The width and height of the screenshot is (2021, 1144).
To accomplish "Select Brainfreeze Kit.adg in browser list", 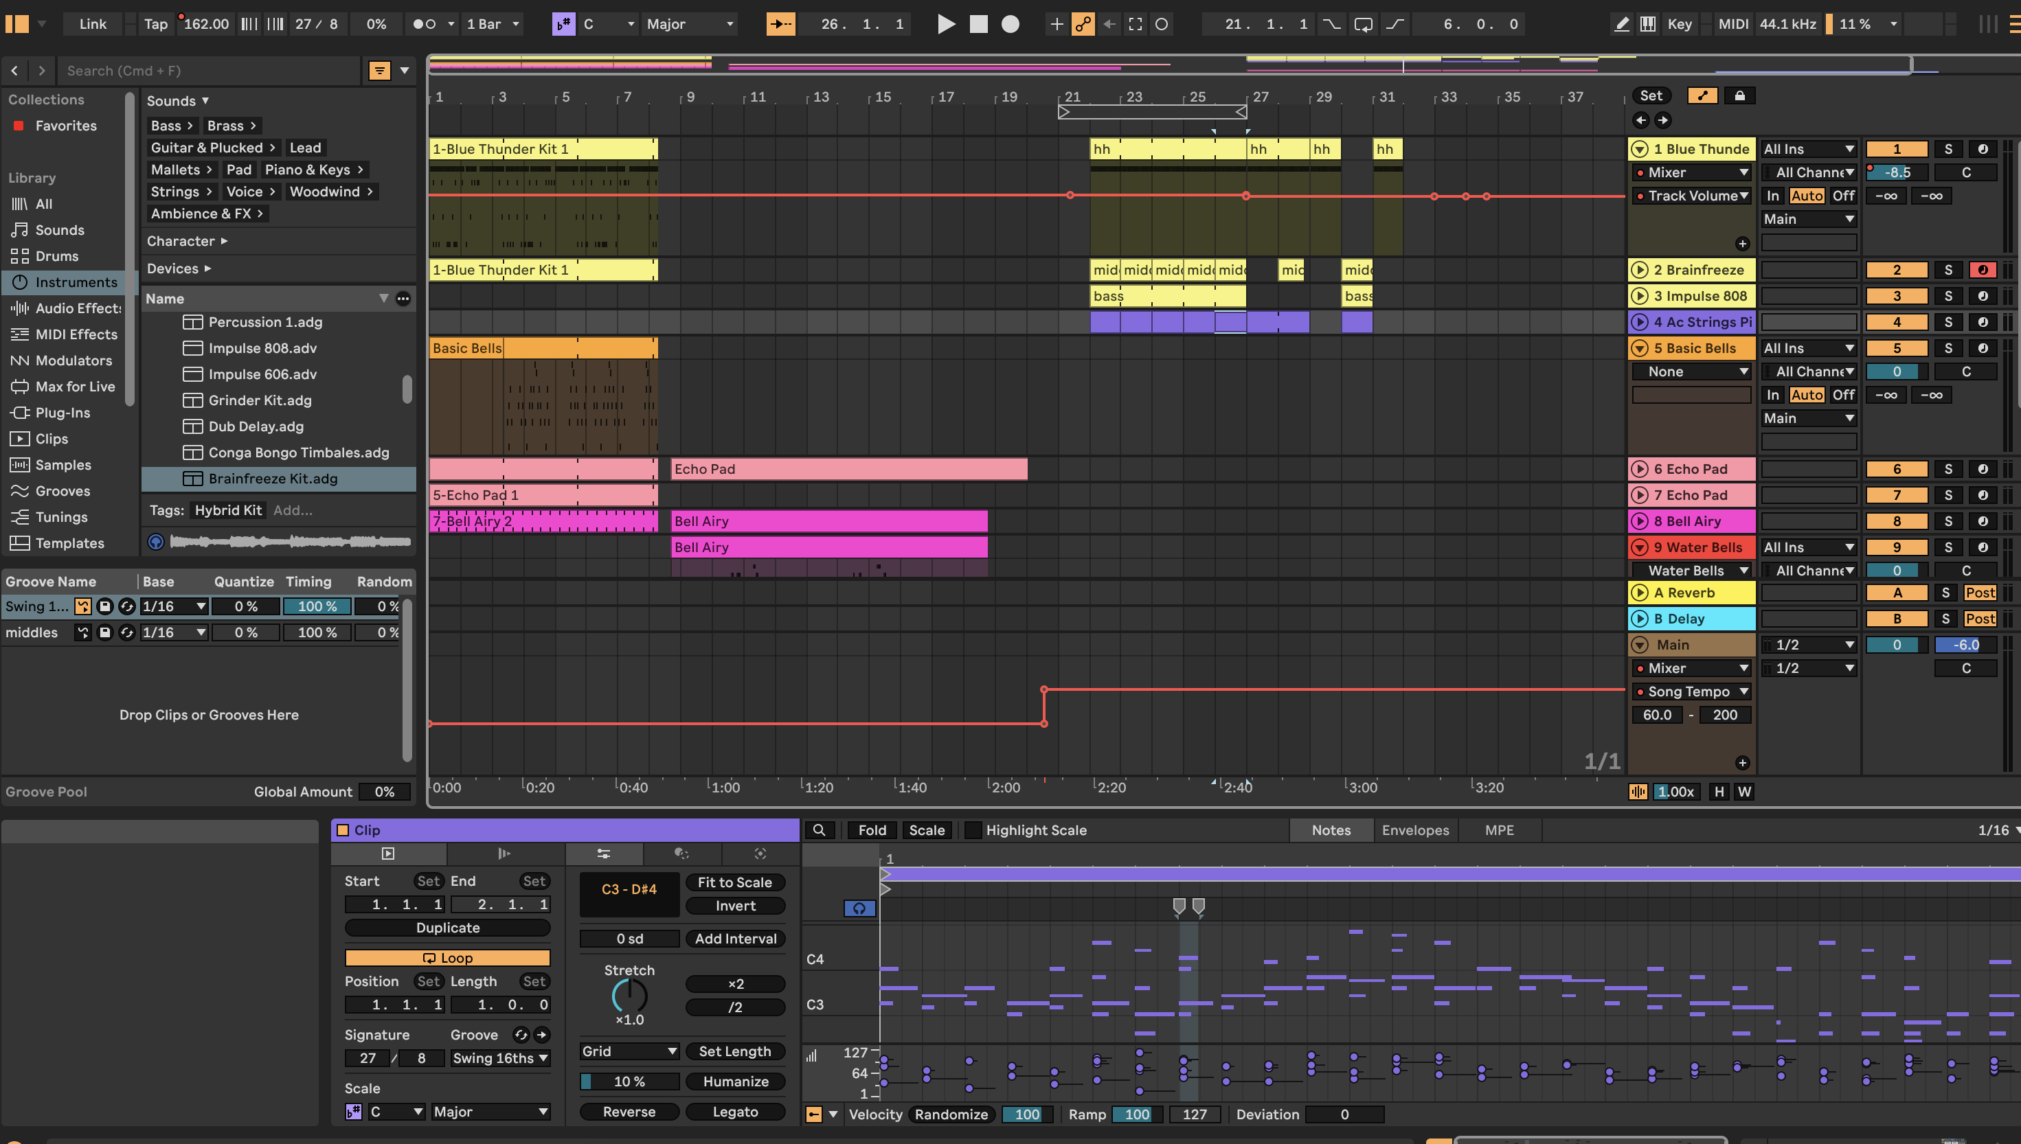I will pos(279,479).
